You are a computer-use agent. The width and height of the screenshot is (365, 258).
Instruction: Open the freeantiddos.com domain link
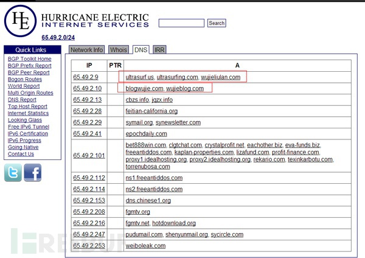[148, 152]
